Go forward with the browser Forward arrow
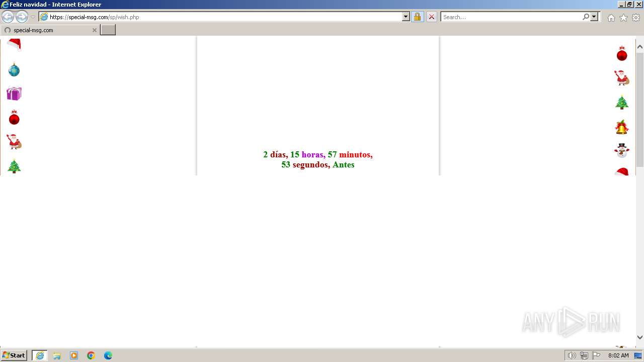644x362 pixels. click(x=22, y=17)
